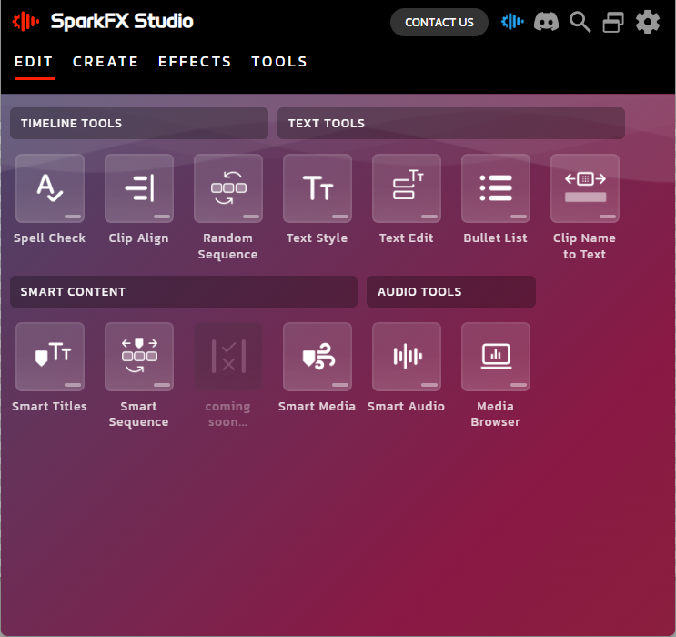The height and width of the screenshot is (637, 676).
Task: Open the EFFECTS tab
Action: [x=195, y=62]
